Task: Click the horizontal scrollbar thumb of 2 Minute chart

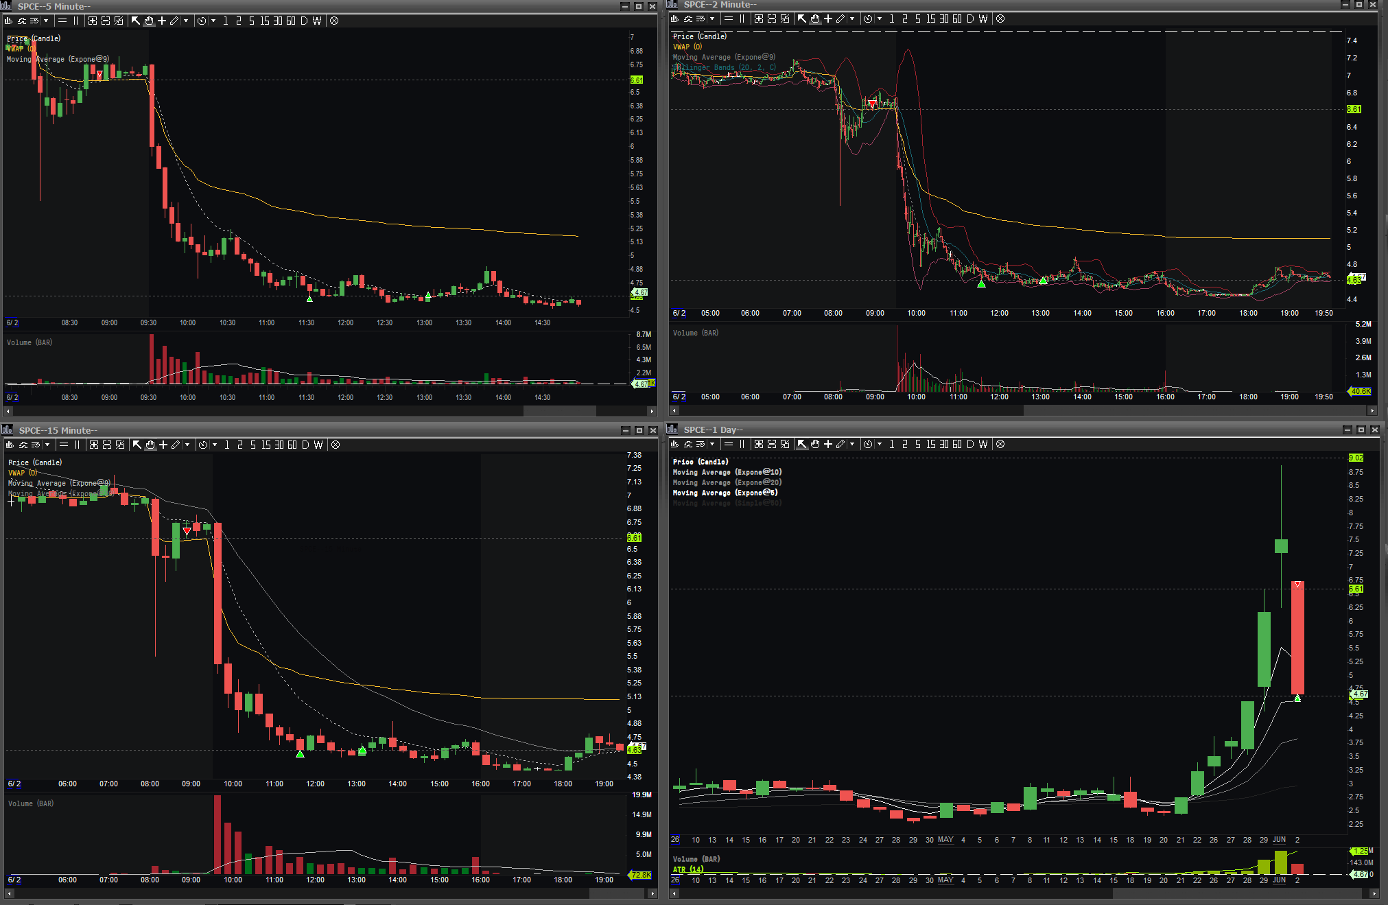Action: point(1193,410)
